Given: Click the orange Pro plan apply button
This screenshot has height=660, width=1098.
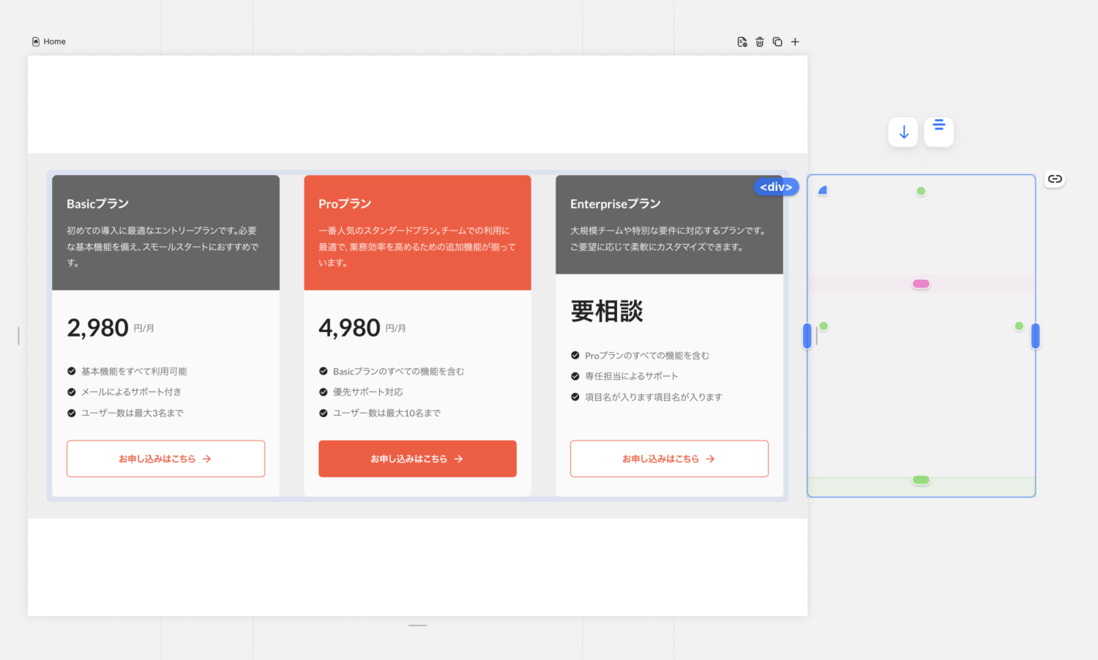Looking at the screenshot, I should (417, 459).
